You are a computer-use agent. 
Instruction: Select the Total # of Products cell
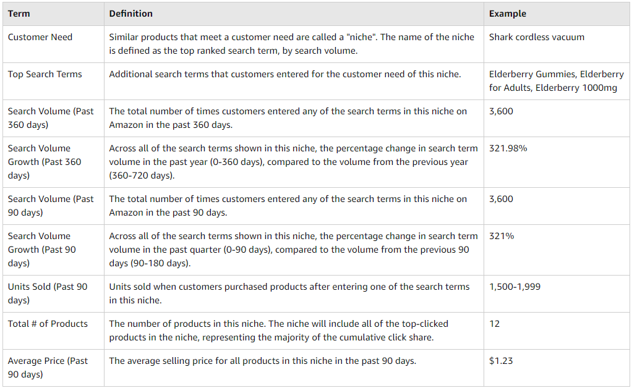53,331
